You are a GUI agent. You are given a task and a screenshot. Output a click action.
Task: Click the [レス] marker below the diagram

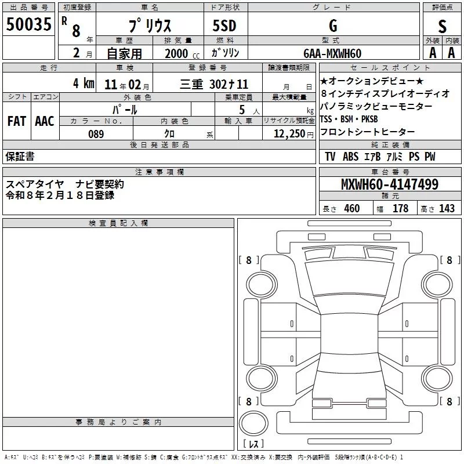click(x=253, y=445)
